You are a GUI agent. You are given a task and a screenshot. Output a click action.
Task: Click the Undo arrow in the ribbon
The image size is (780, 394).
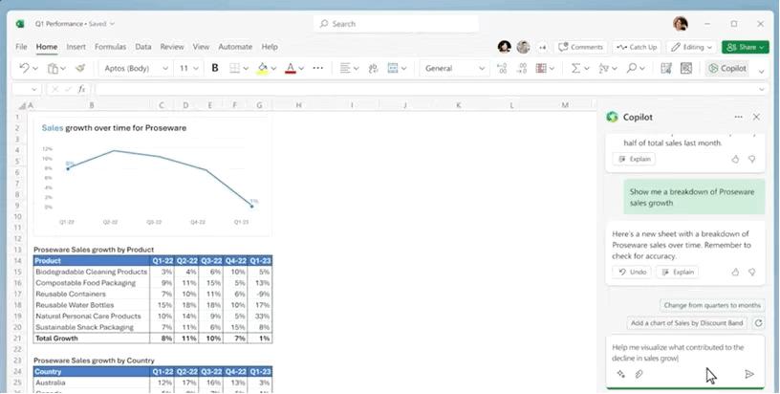coord(25,68)
